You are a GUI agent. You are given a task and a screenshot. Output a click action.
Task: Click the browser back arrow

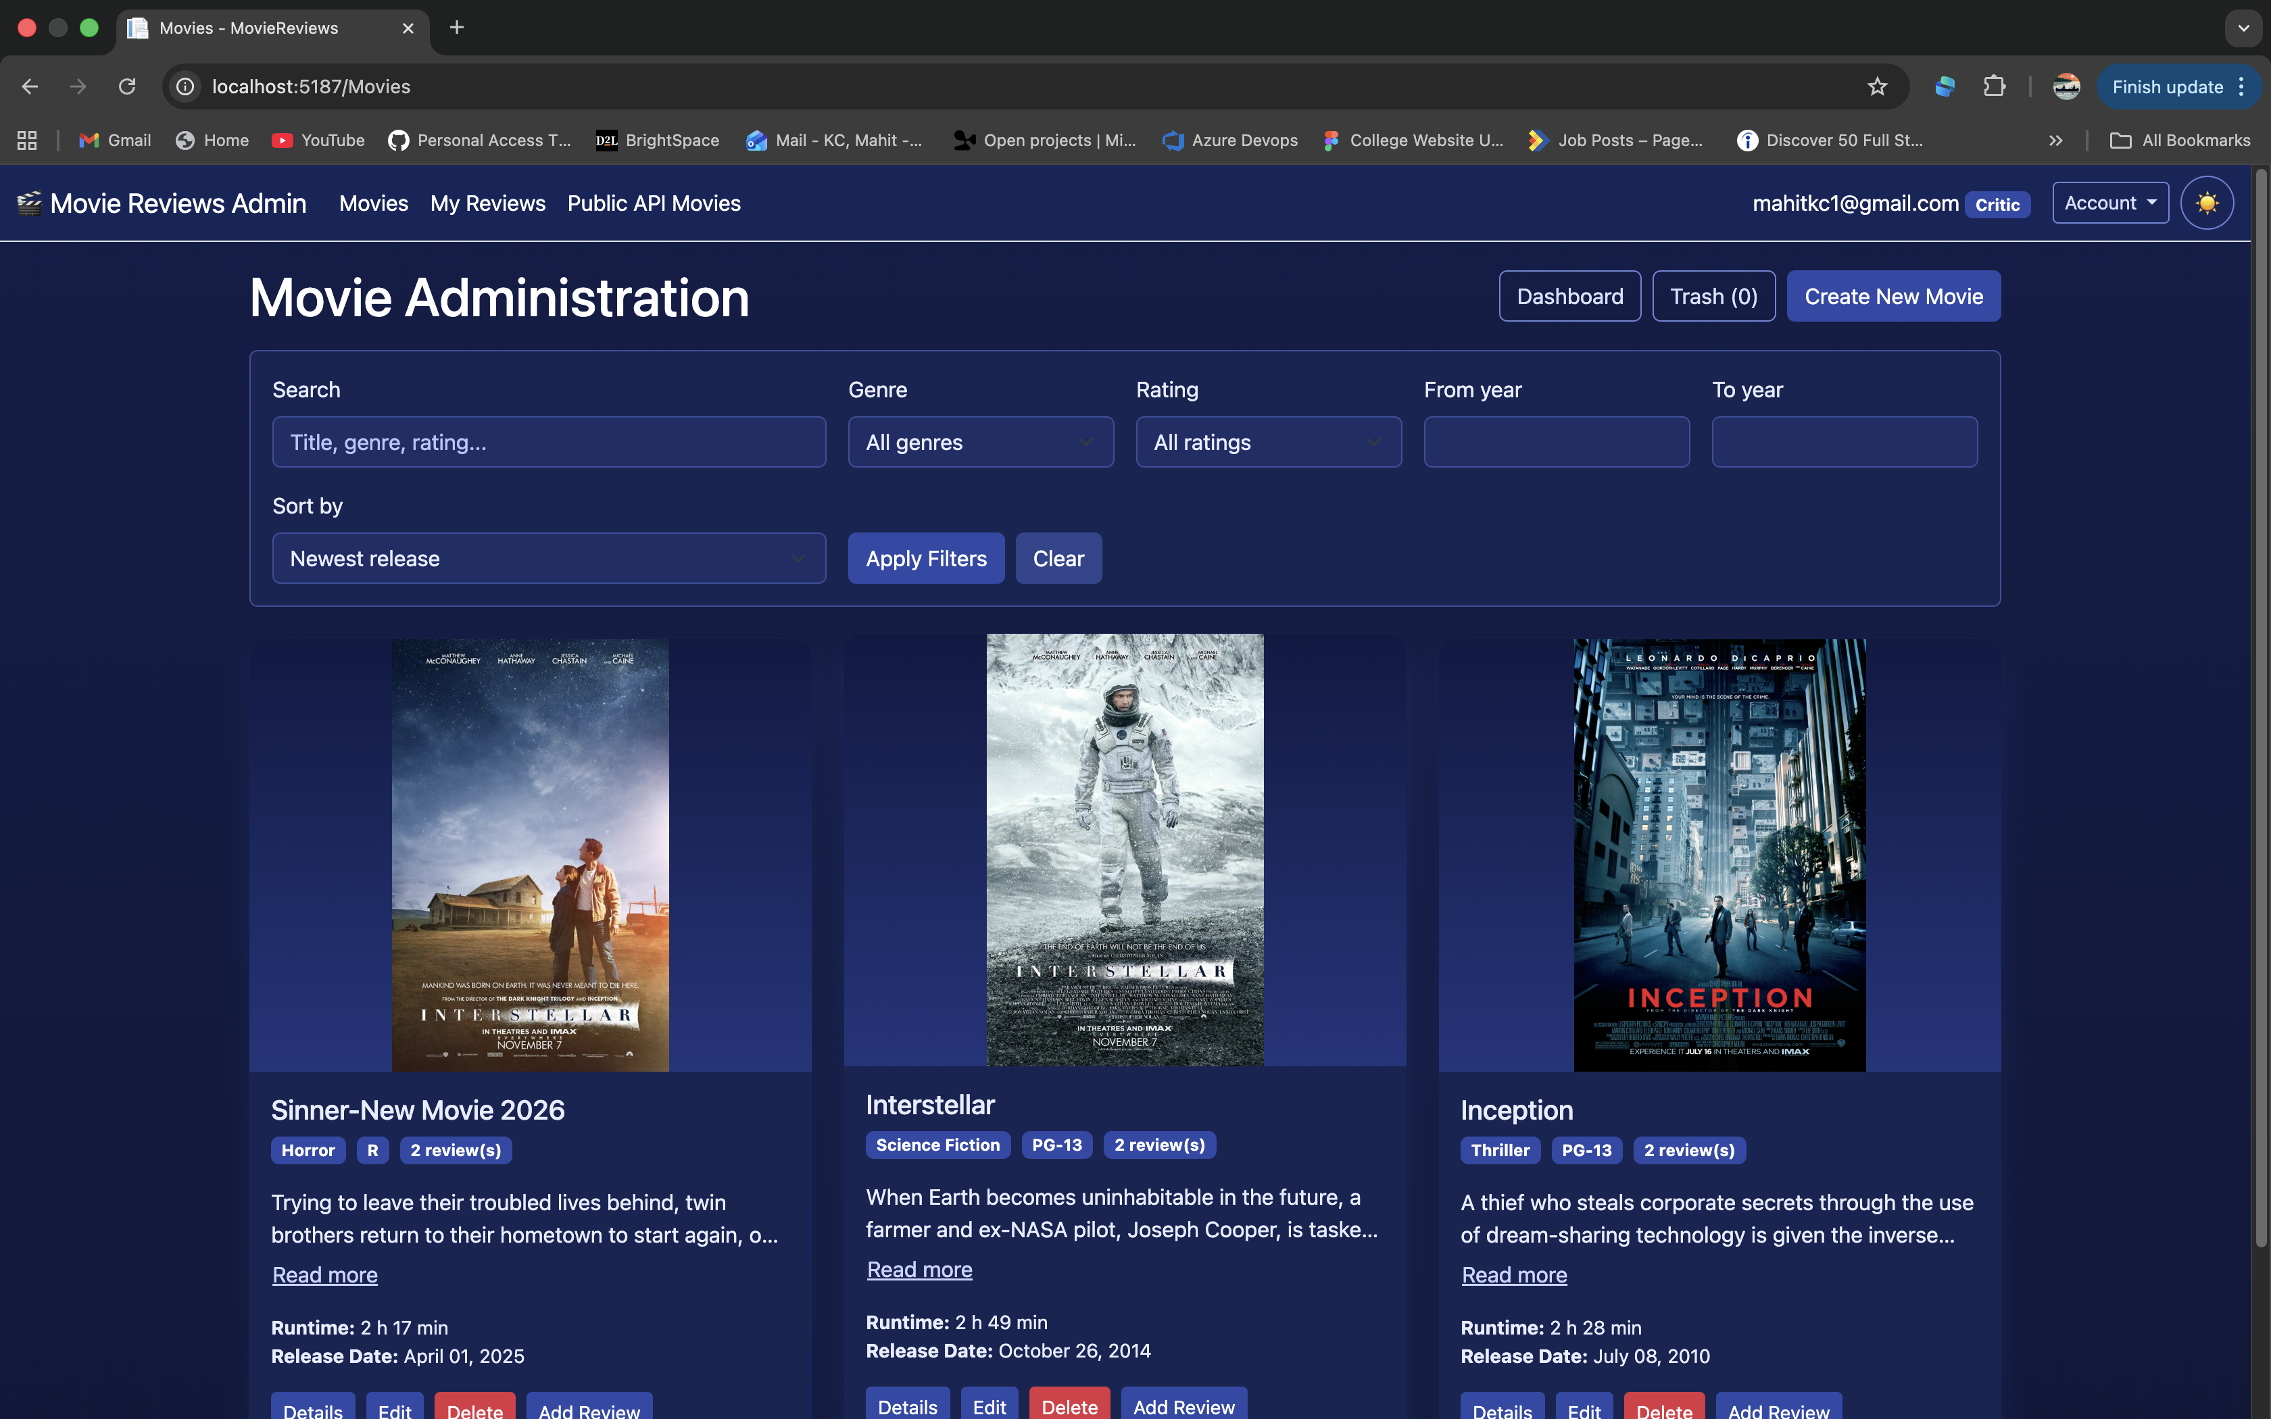point(30,86)
